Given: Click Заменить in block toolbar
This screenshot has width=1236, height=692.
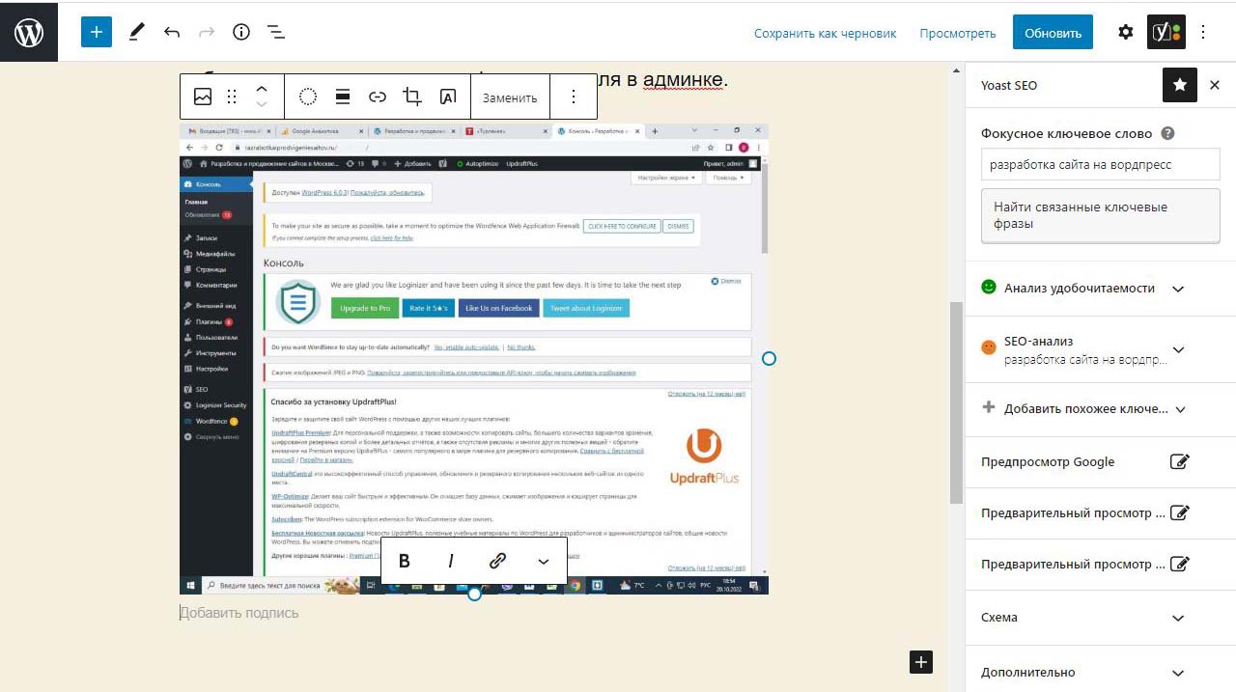Looking at the screenshot, I should click(x=510, y=97).
